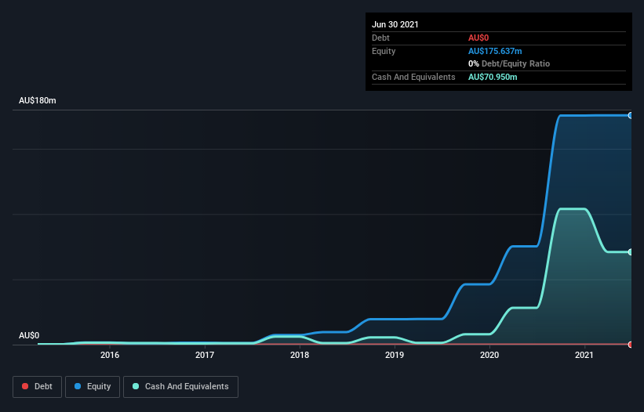Click the 2017 x-axis label
Image resolution: width=644 pixels, height=412 pixels.
205,355
